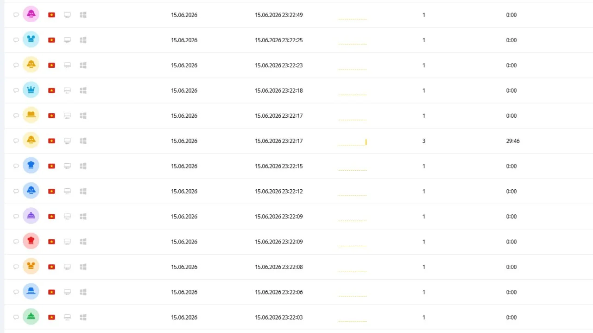Viewport: 593px width, 333px height.
Task: Click the activity bar chart with the yellow spike
Action: [353, 142]
